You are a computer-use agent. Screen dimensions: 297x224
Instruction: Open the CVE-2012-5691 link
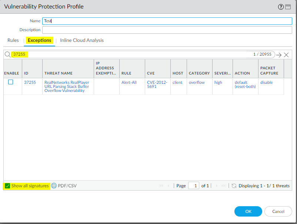(x=157, y=84)
